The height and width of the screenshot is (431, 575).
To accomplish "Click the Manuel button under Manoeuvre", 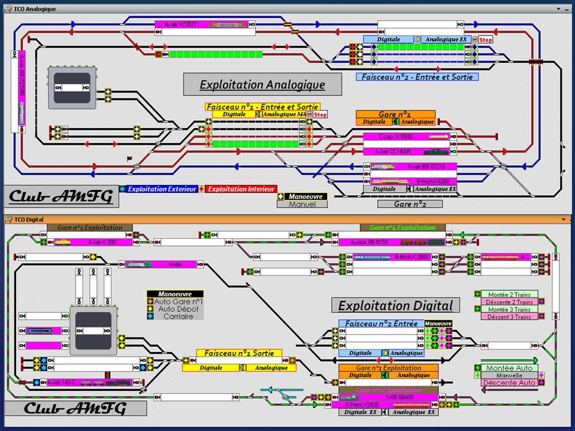I will click(302, 204).
